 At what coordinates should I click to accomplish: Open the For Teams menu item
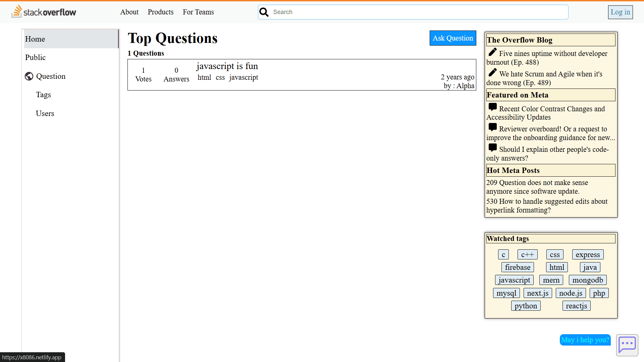point(198,12)
